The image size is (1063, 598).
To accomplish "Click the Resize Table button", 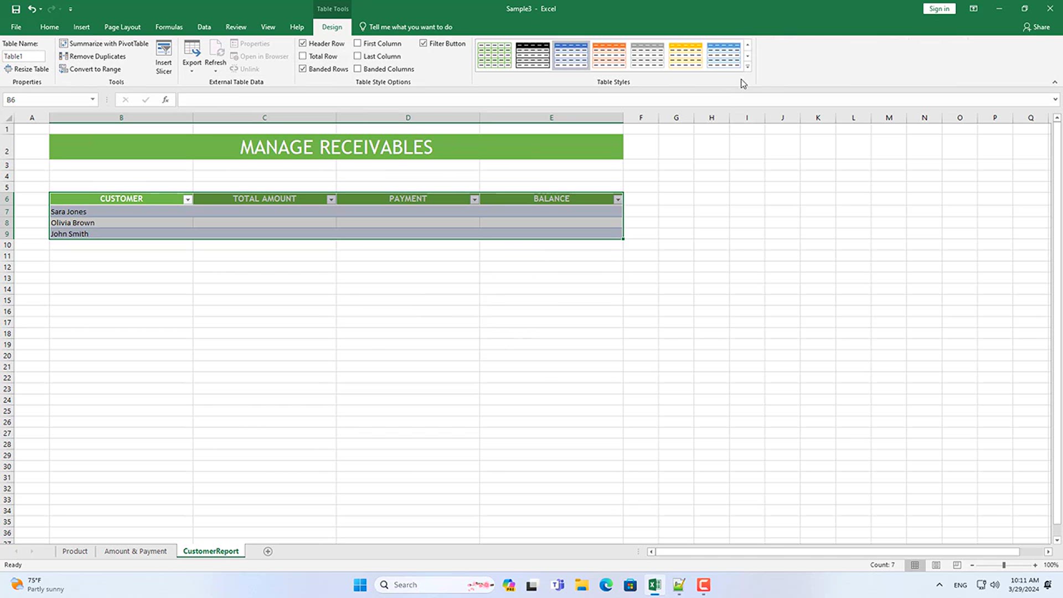I will pyautogui.click(x=27, y=69).
